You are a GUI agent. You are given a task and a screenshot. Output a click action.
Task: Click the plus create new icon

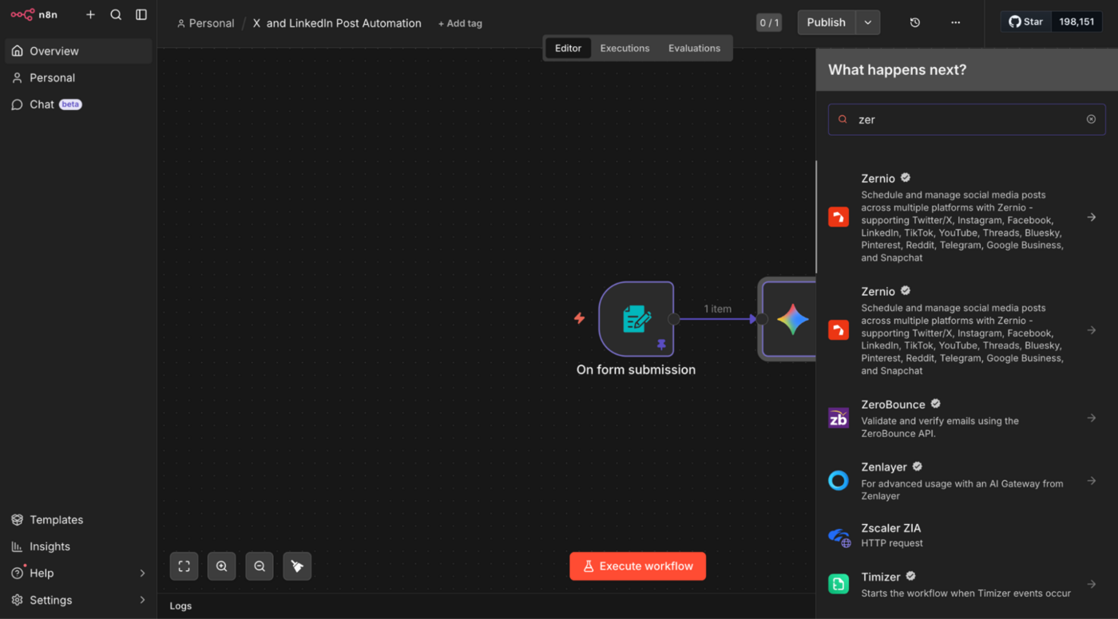point(90,14)
